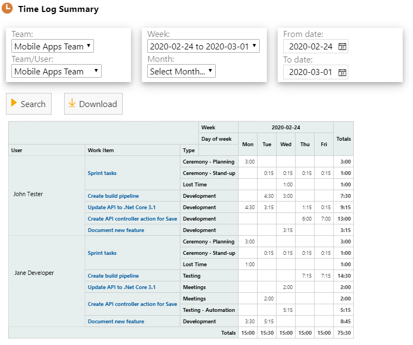Screen dimensions: 413x345
Task: Open Jane Developer's Sprint tasks link
Action: [x=102, y=253]
